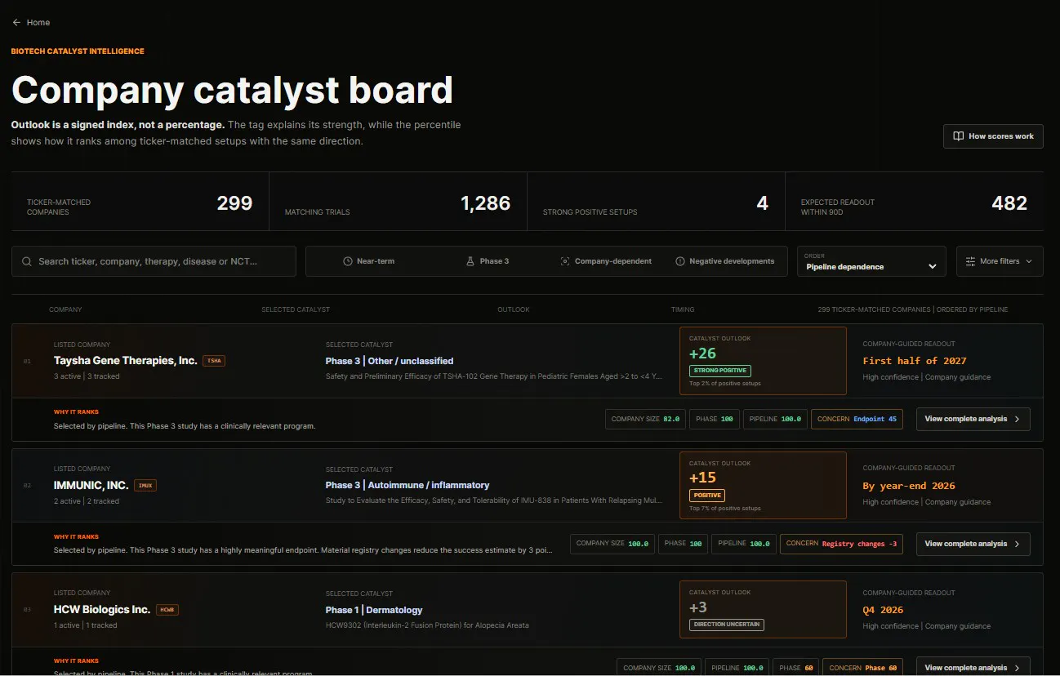Image resolution: width=1060 pixels, height=676 pixels.
Task: Click the +3 catalyst outlook score
Action: [x=698, y=607]
